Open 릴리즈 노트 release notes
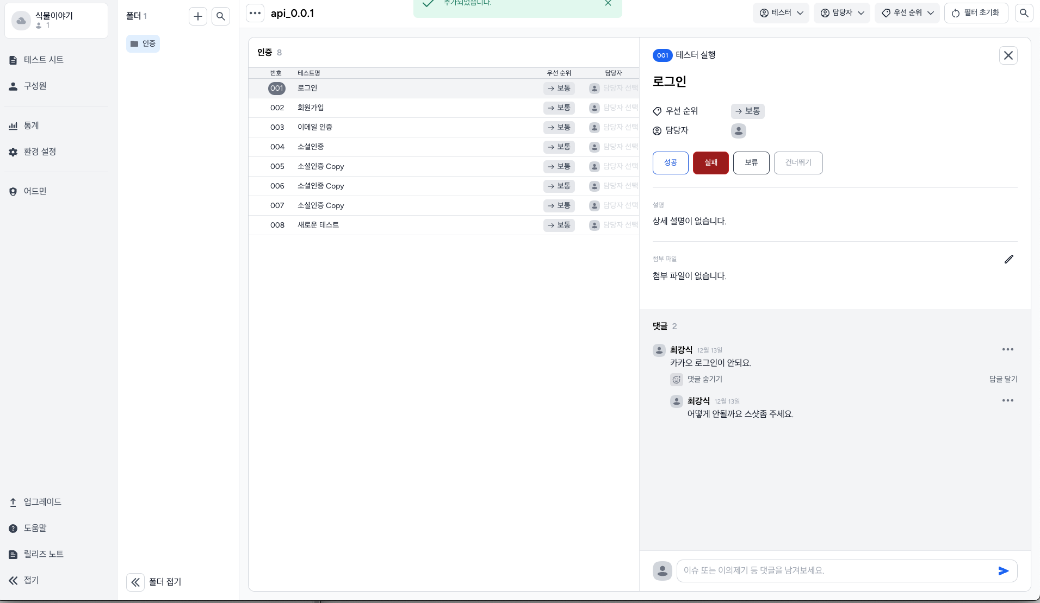1040x603 pixels. point(44,554)
